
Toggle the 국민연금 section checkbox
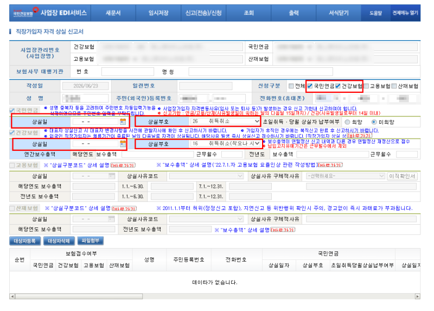tap(12, 111)
